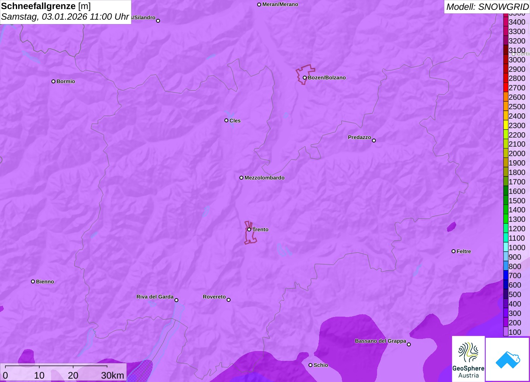Click the "Modell: SNOWGRID" label
The height and width of the screenshot is (382, 530).
(487, 7)
